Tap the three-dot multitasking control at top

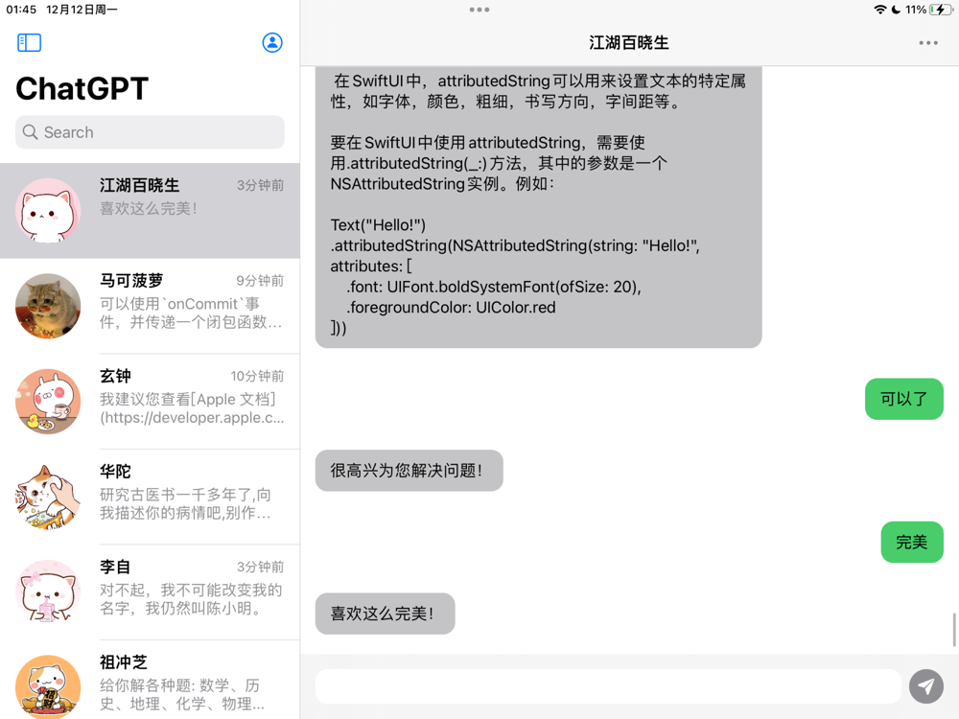(479, 10)
